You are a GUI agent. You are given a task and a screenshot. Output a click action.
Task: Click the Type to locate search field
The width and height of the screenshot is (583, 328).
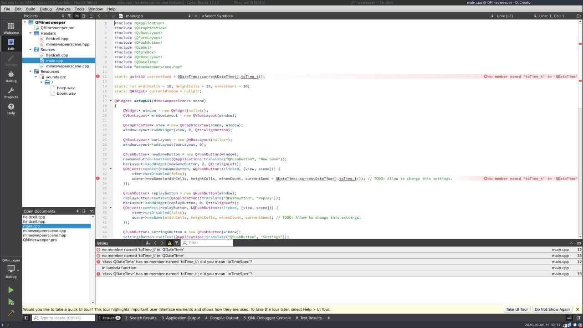64,318
